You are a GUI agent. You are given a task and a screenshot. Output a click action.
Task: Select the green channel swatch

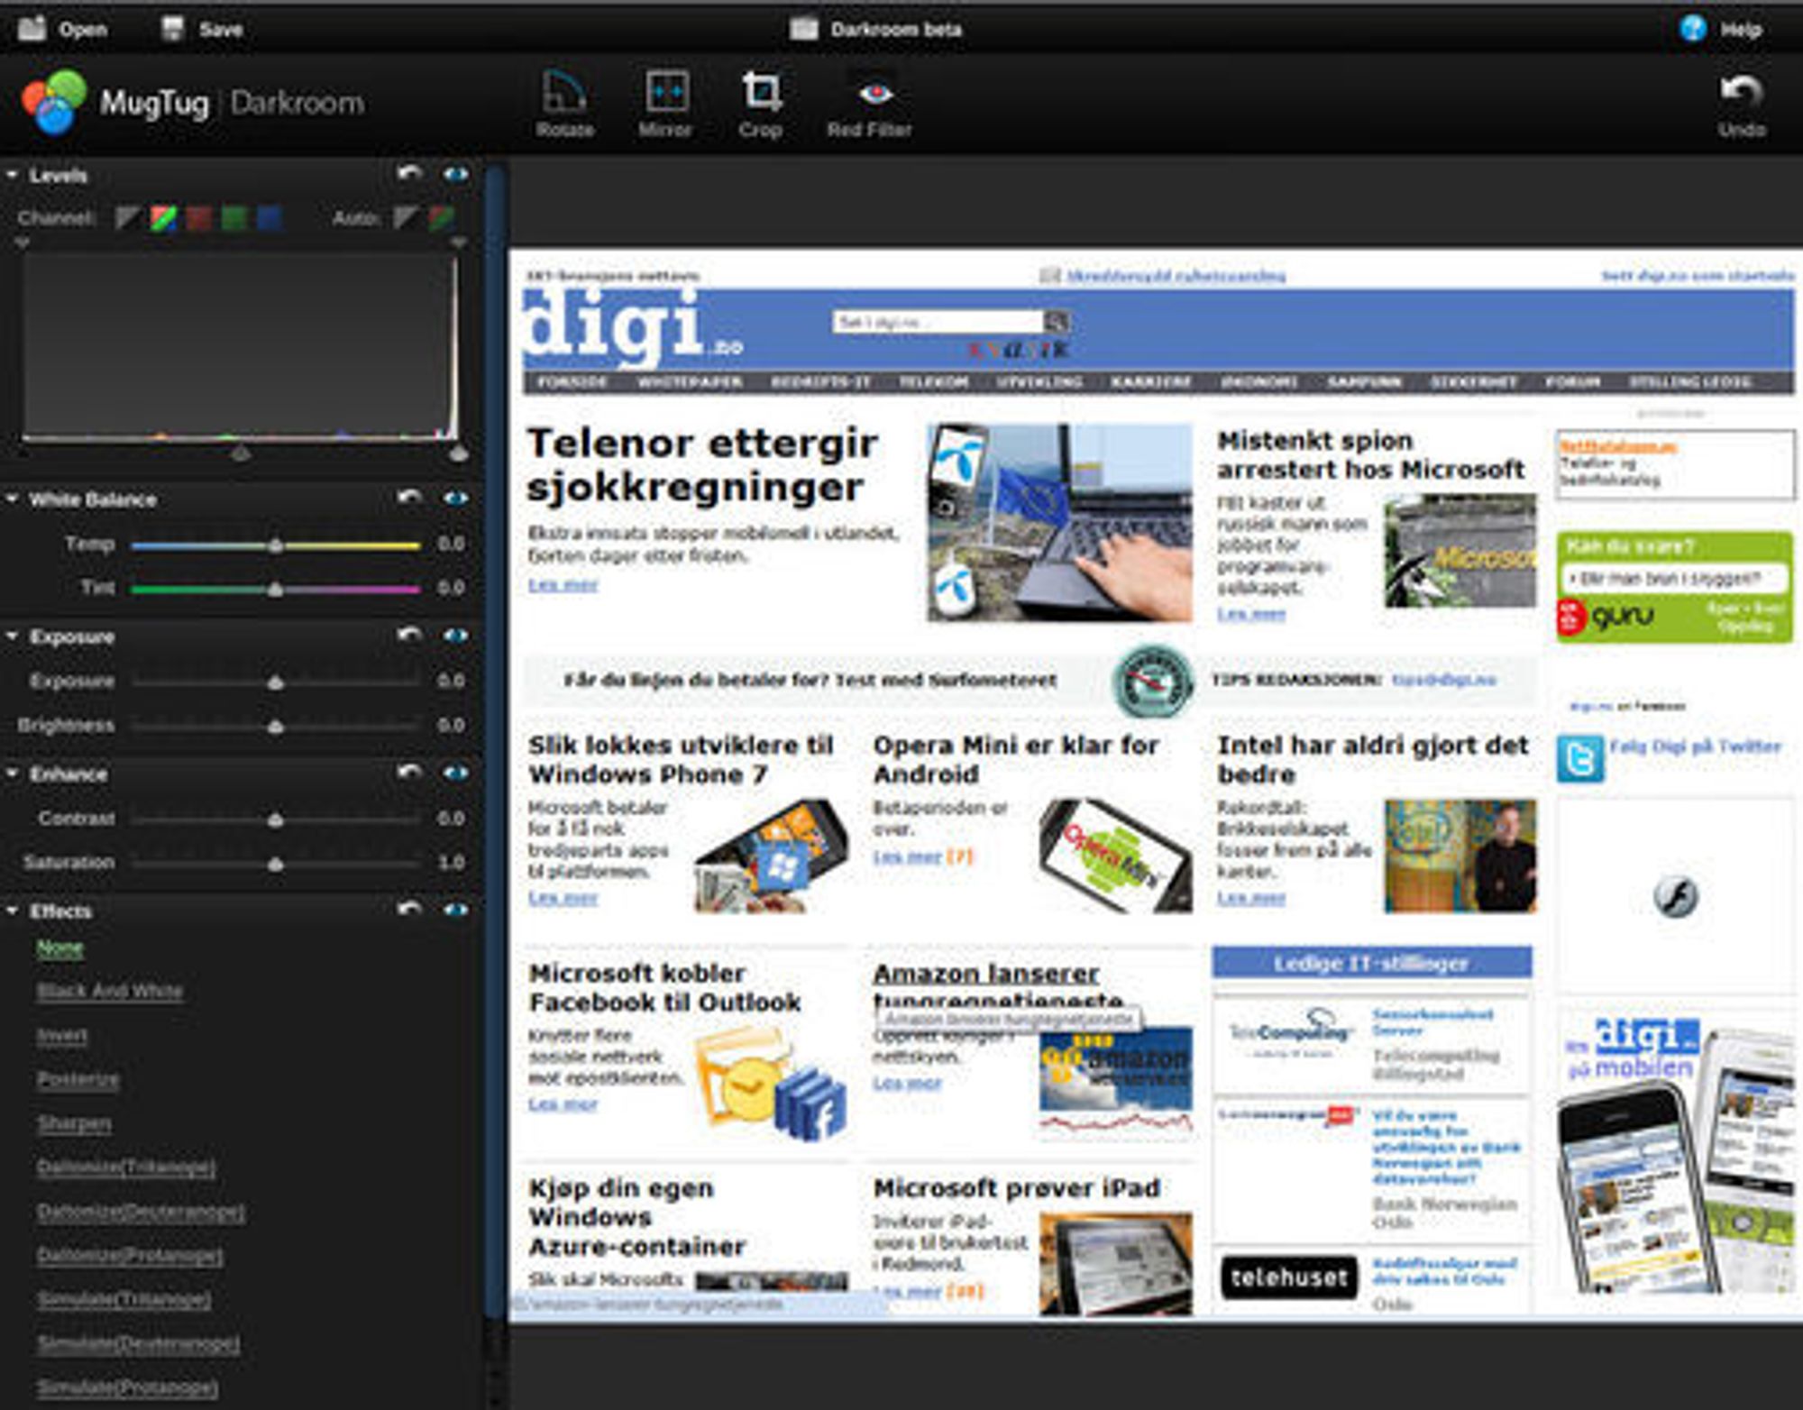click(x=233, y=217)
